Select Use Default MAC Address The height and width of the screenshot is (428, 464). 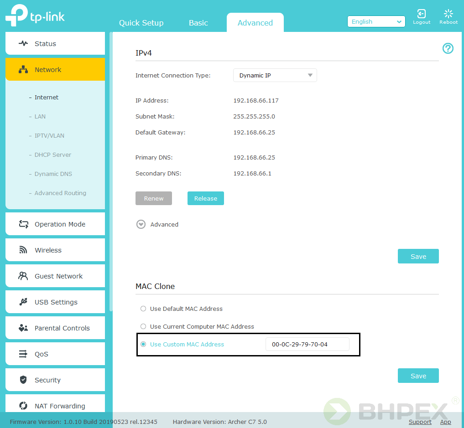143,309
